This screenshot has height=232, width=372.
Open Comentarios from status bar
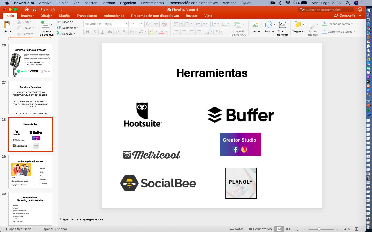pos(260,229)
